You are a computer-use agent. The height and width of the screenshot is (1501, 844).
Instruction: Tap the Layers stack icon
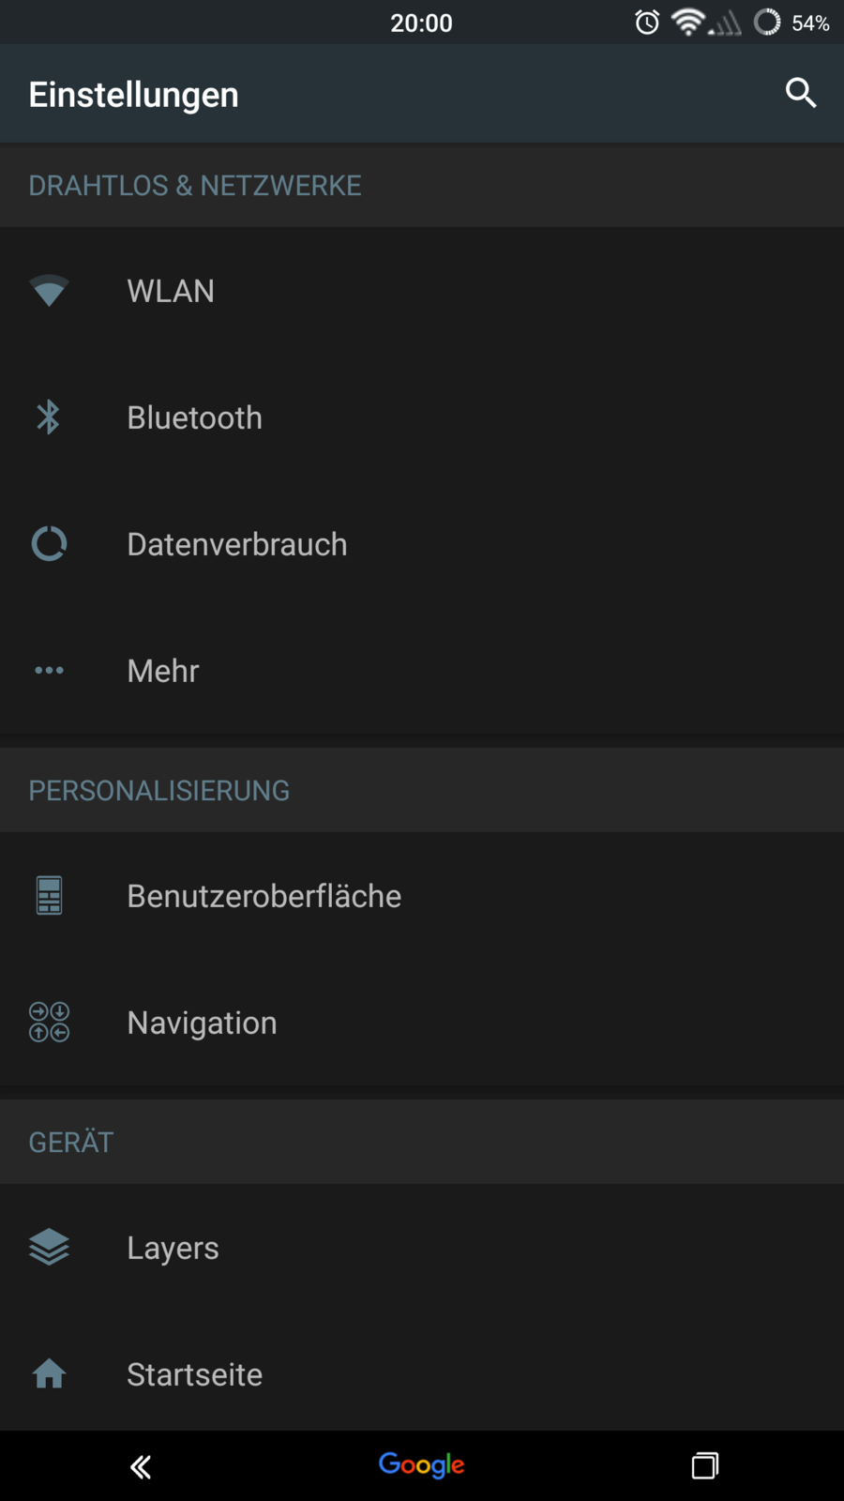tap(49, 1248)
